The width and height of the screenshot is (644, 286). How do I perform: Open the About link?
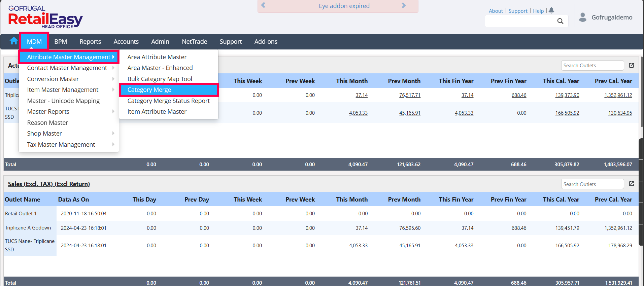496,11
